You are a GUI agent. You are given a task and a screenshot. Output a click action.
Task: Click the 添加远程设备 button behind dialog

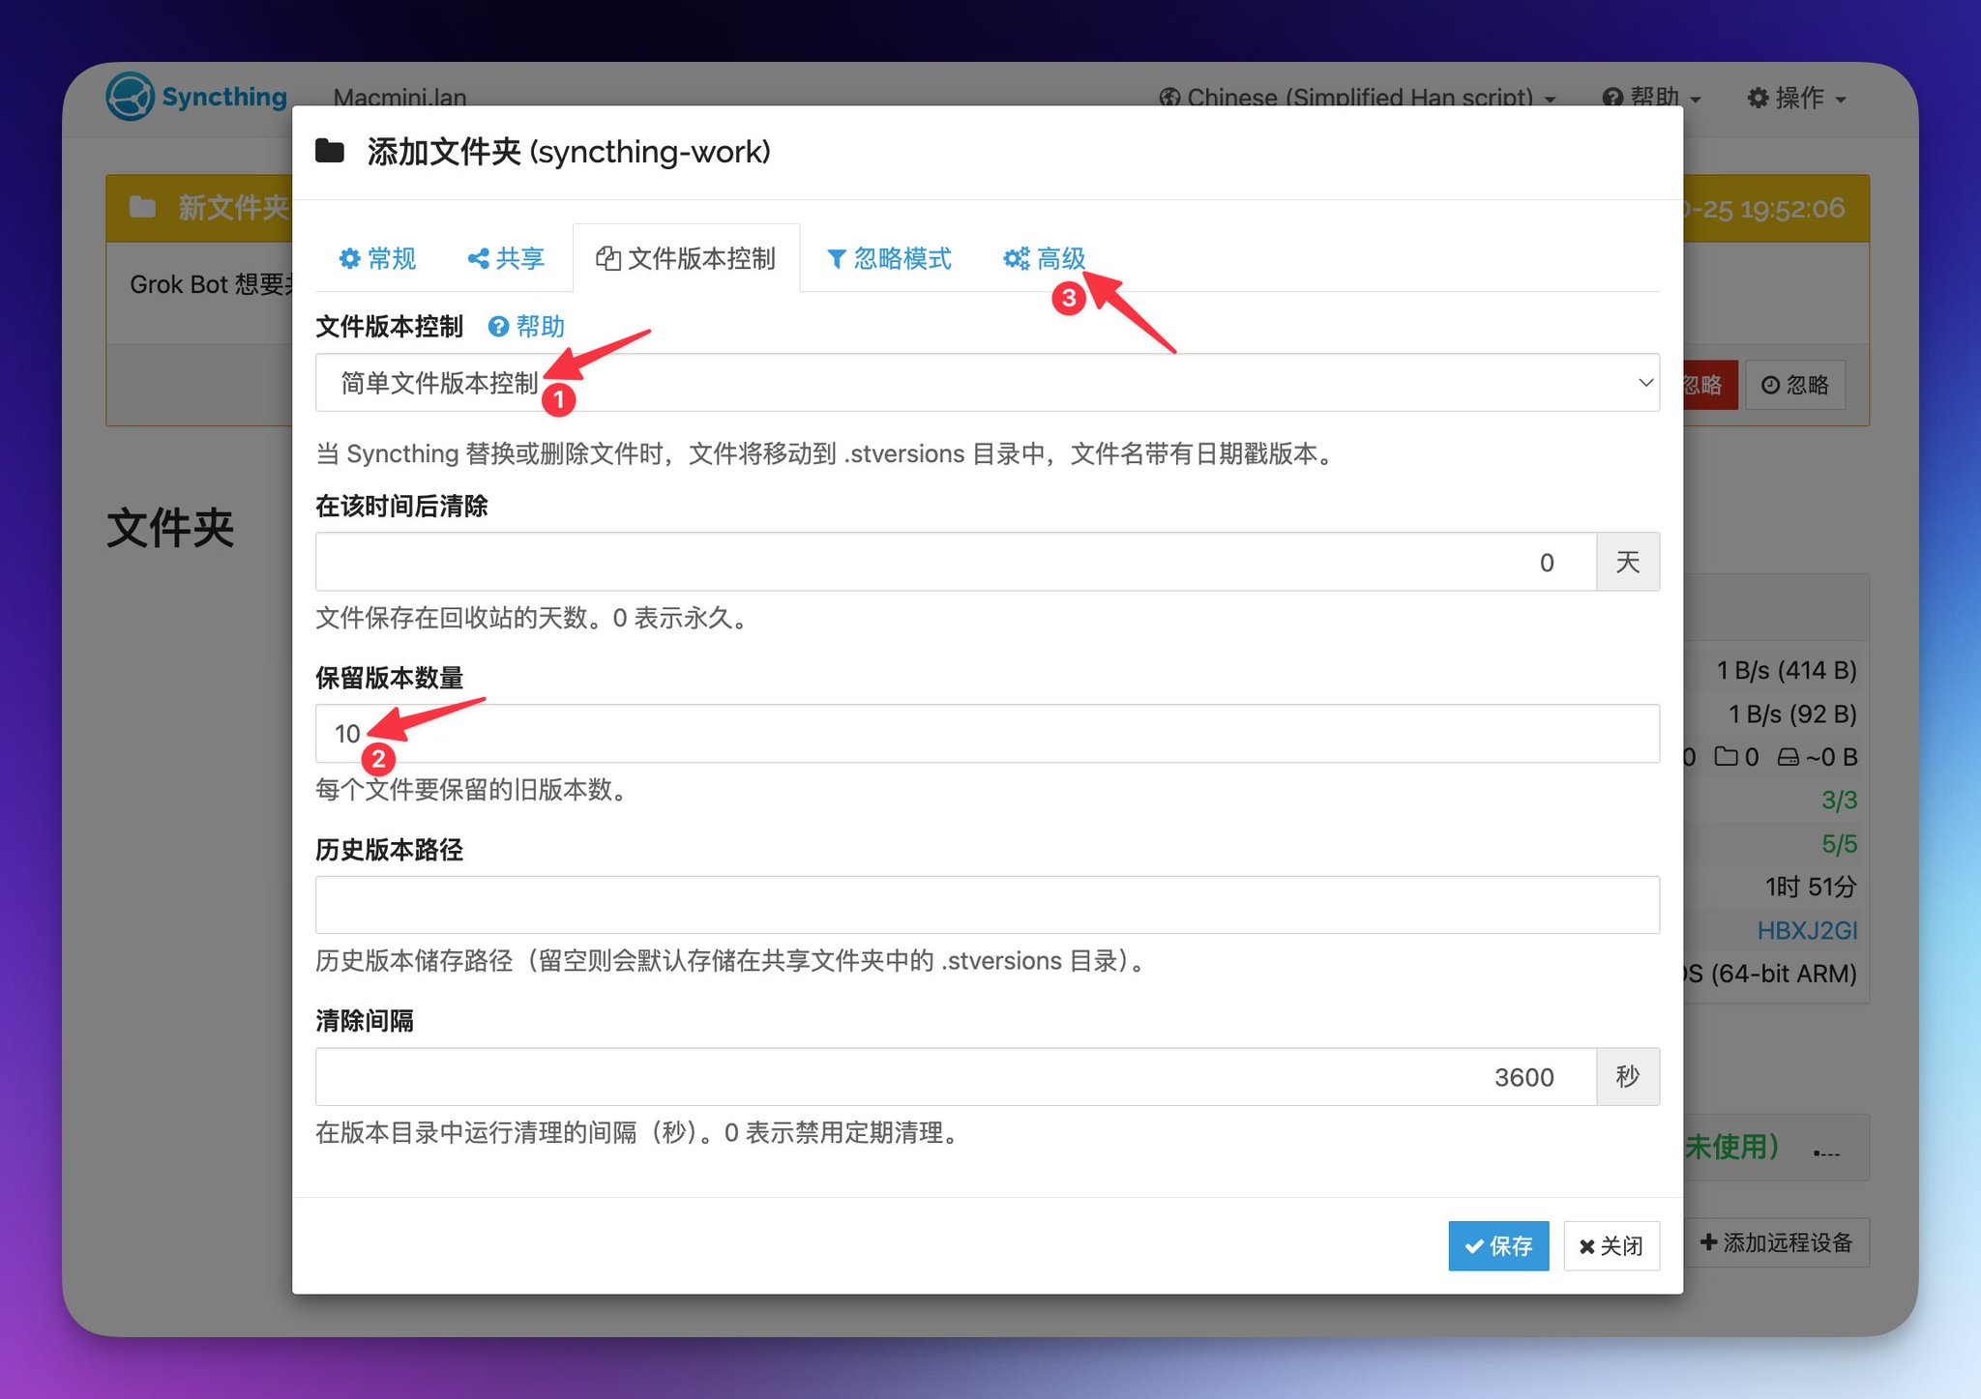[x=1777, y=1242]
